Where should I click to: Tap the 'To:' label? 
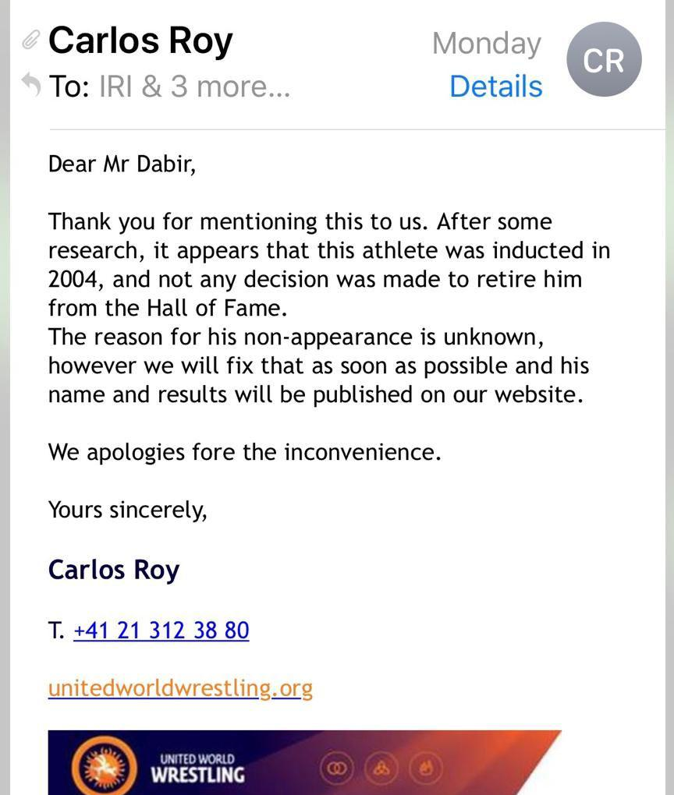[x=69, y=87]
